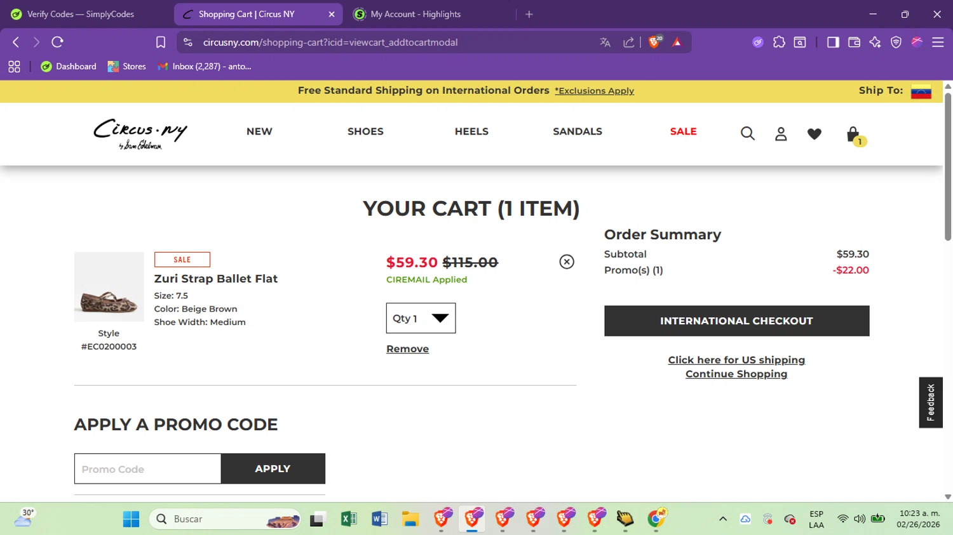View wishlist via the heart icon
The height and width of the screenshot is (535, 953).
pyautogui.click(x=814, y=133)
